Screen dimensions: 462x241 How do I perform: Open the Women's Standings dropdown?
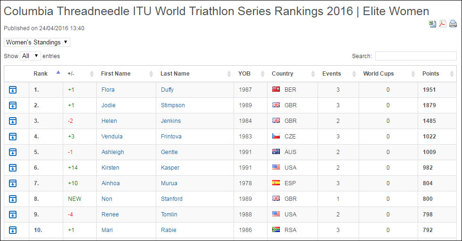pyautogui.click(x=37, y=42)
